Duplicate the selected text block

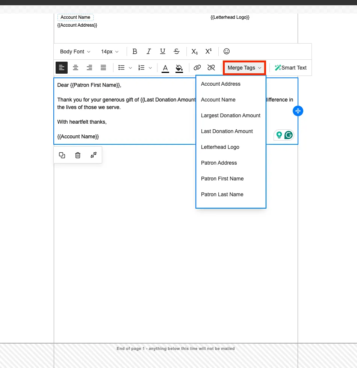[62, 155]
